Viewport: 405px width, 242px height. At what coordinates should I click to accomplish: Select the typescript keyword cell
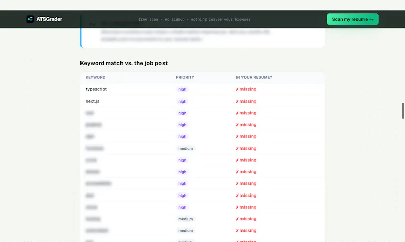96,89
